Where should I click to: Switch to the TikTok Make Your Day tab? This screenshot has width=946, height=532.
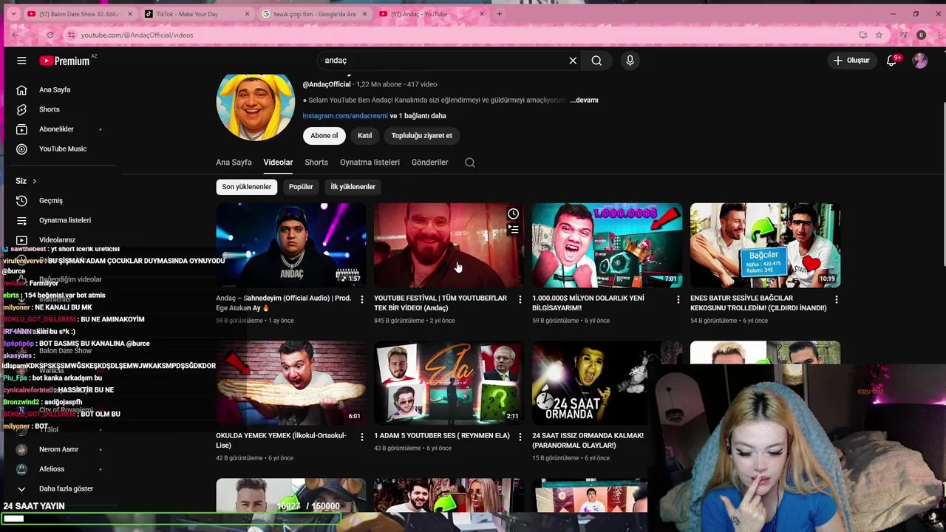(x=196, y=14)
